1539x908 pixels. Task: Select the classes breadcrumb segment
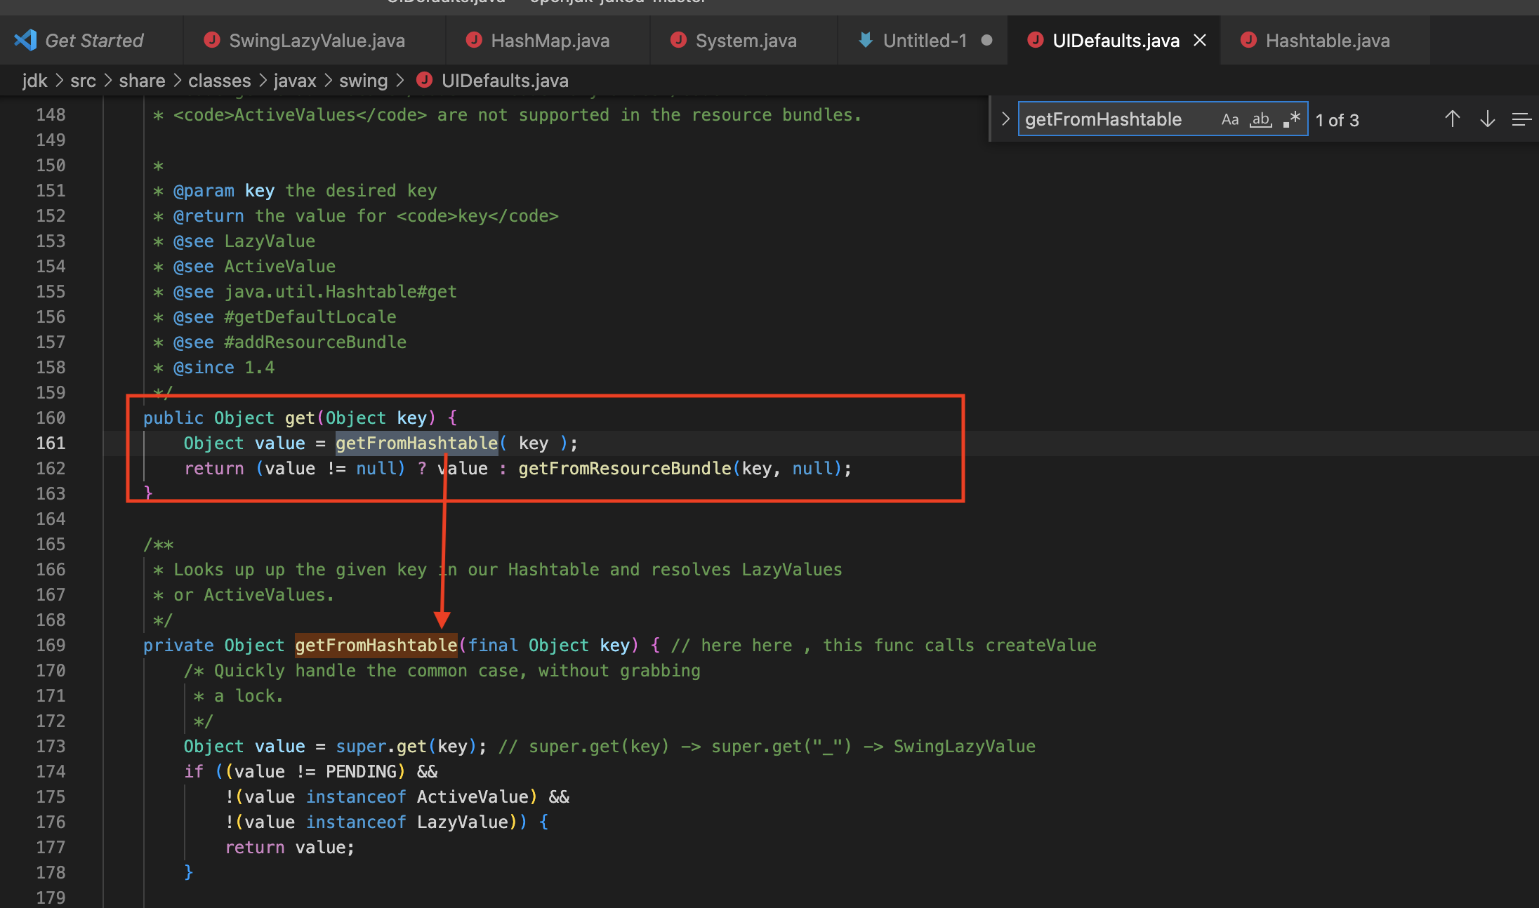[219, 81]
